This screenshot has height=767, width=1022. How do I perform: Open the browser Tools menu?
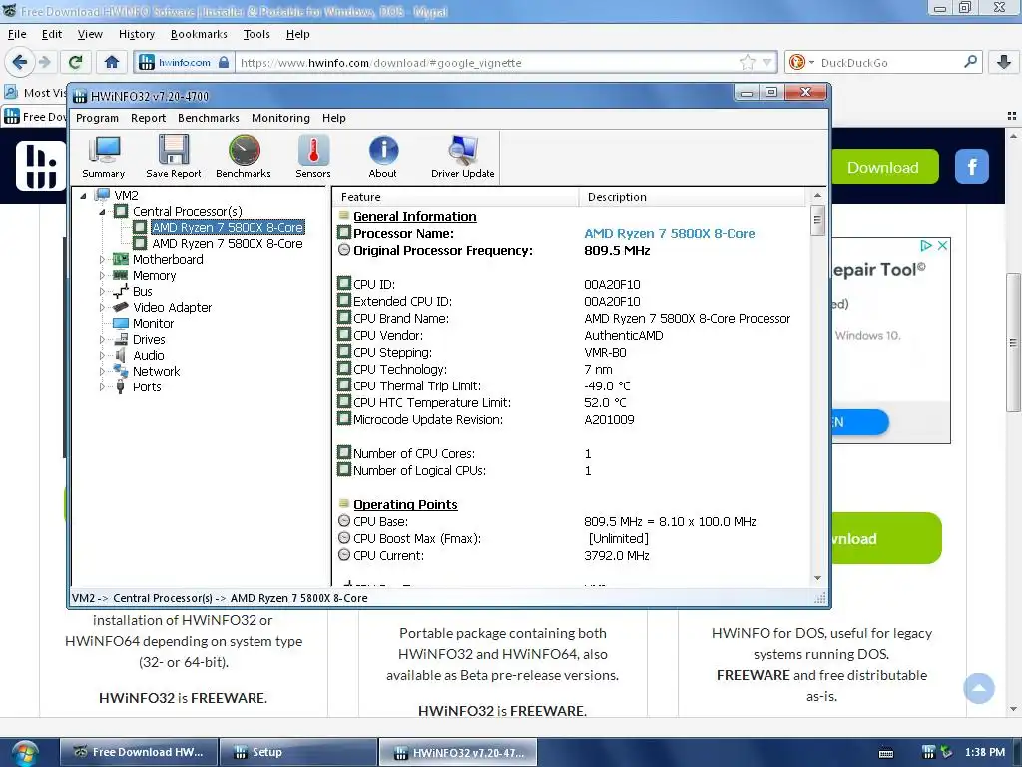pos(256,34)
